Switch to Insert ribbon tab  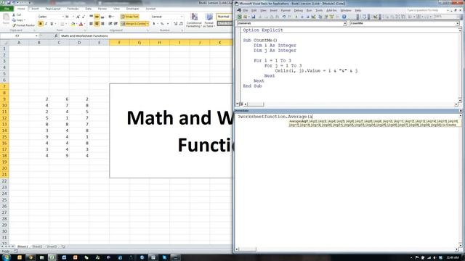tap(35, 9)
